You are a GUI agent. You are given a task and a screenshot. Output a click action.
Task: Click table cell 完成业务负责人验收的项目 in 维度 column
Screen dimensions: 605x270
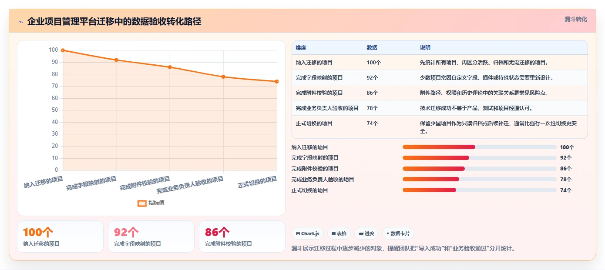tap(327, 108)
